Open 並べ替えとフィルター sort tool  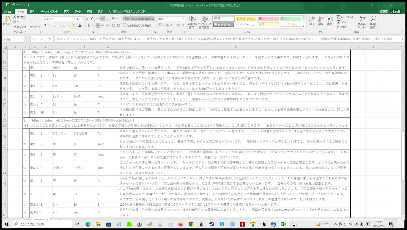tap(362, 22)
